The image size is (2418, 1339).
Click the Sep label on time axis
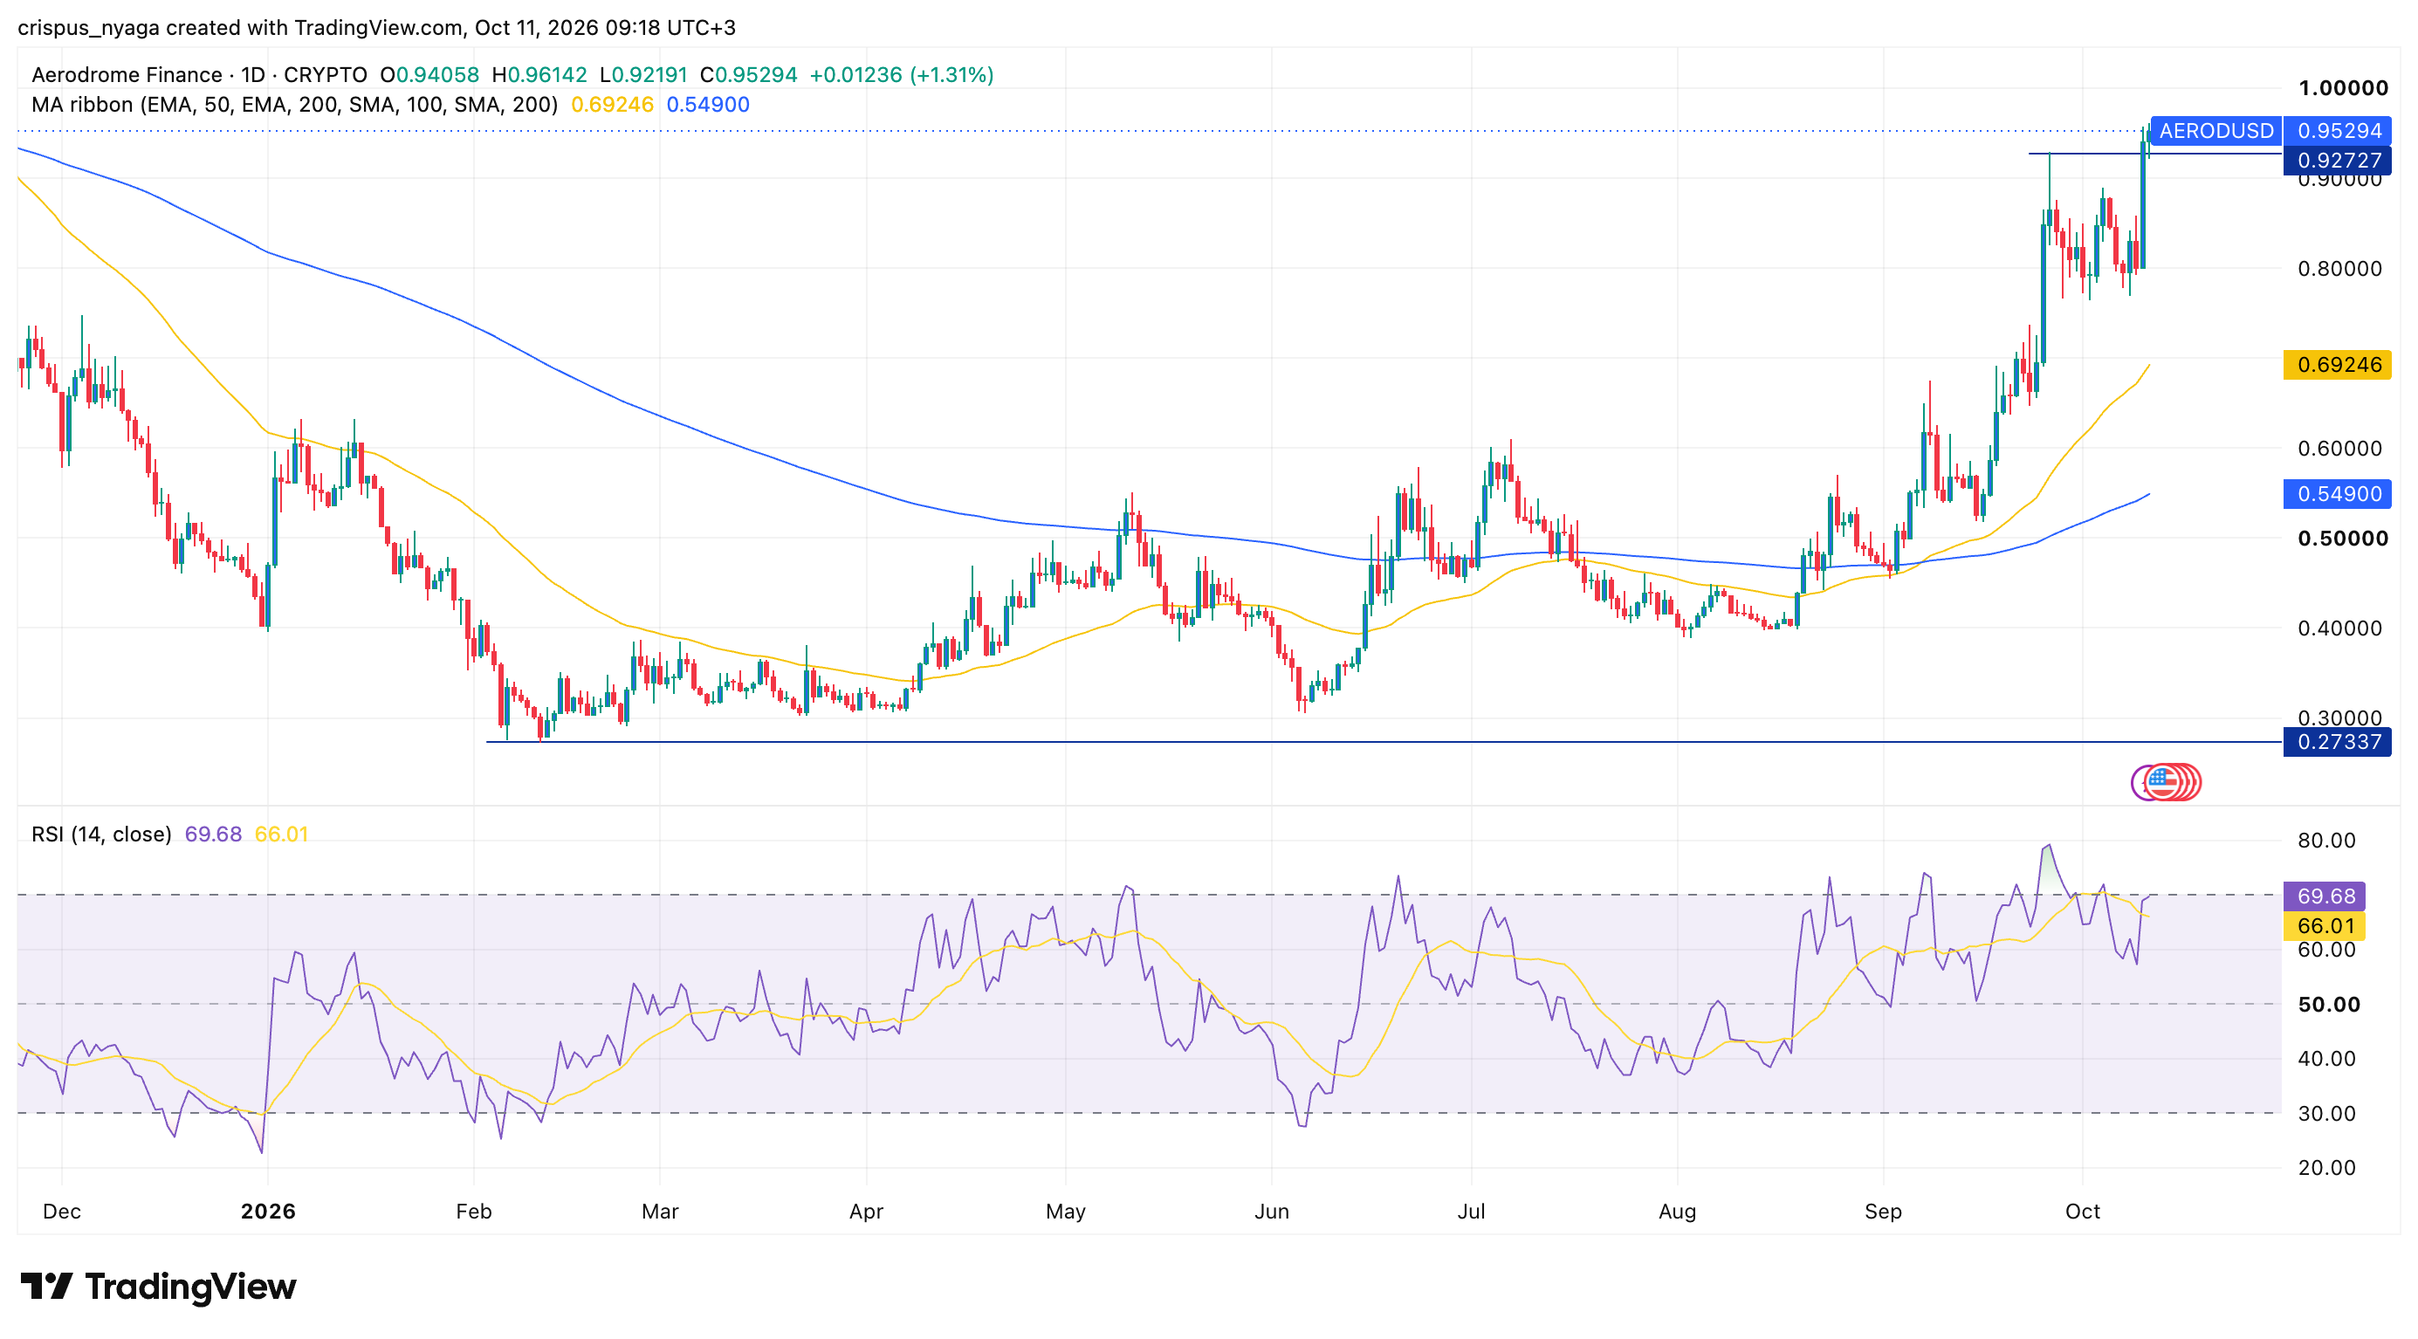(1883, 1212)
